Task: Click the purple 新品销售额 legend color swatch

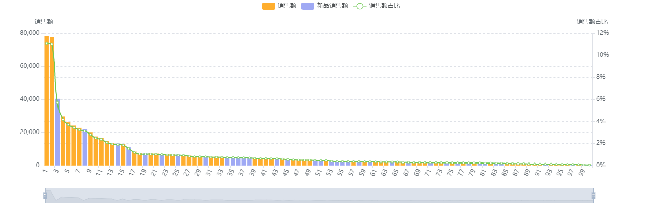Action: coord(308,6)
